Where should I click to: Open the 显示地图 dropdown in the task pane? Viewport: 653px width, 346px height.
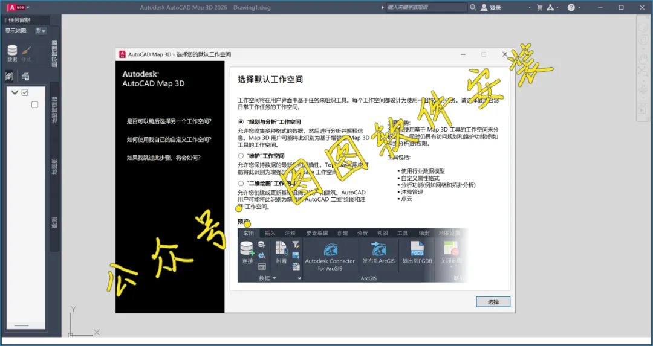pos(41,30)
